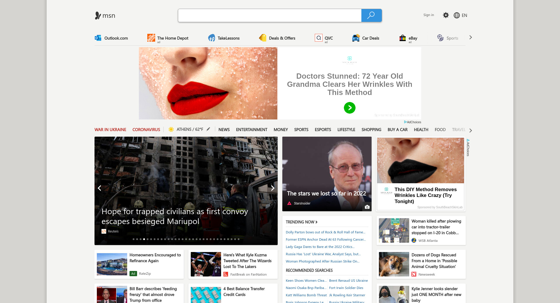
Task: Open settings gear in header
Action: [x=446, y=15]
